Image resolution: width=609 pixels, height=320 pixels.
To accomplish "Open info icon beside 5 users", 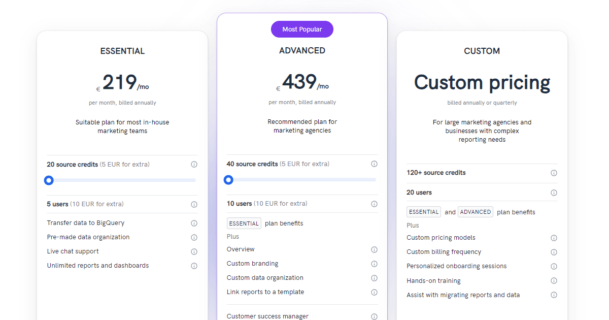I will coord(194,205).
